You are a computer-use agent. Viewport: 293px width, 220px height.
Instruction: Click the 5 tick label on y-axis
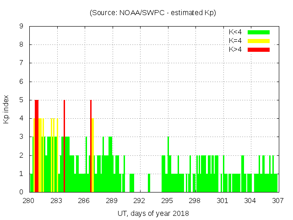coord(22,100)
